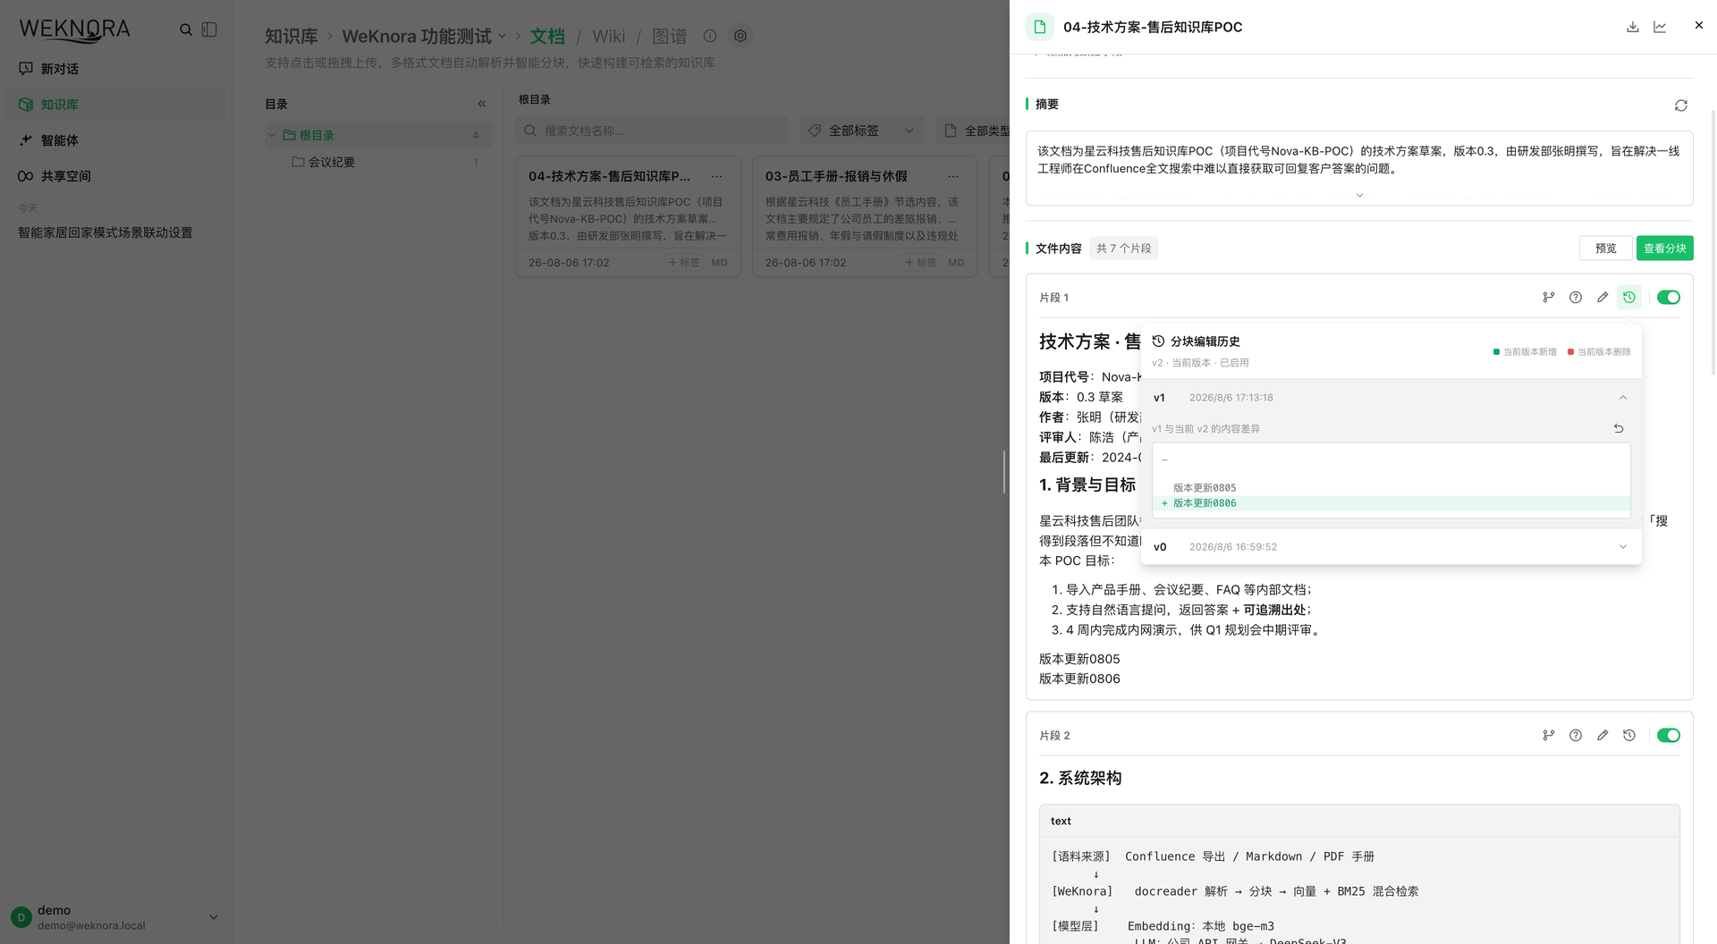Click the branch icon on 片段 2
Image resolution: width=1717 pixels, height=944 pixels.
(1549, 736)
